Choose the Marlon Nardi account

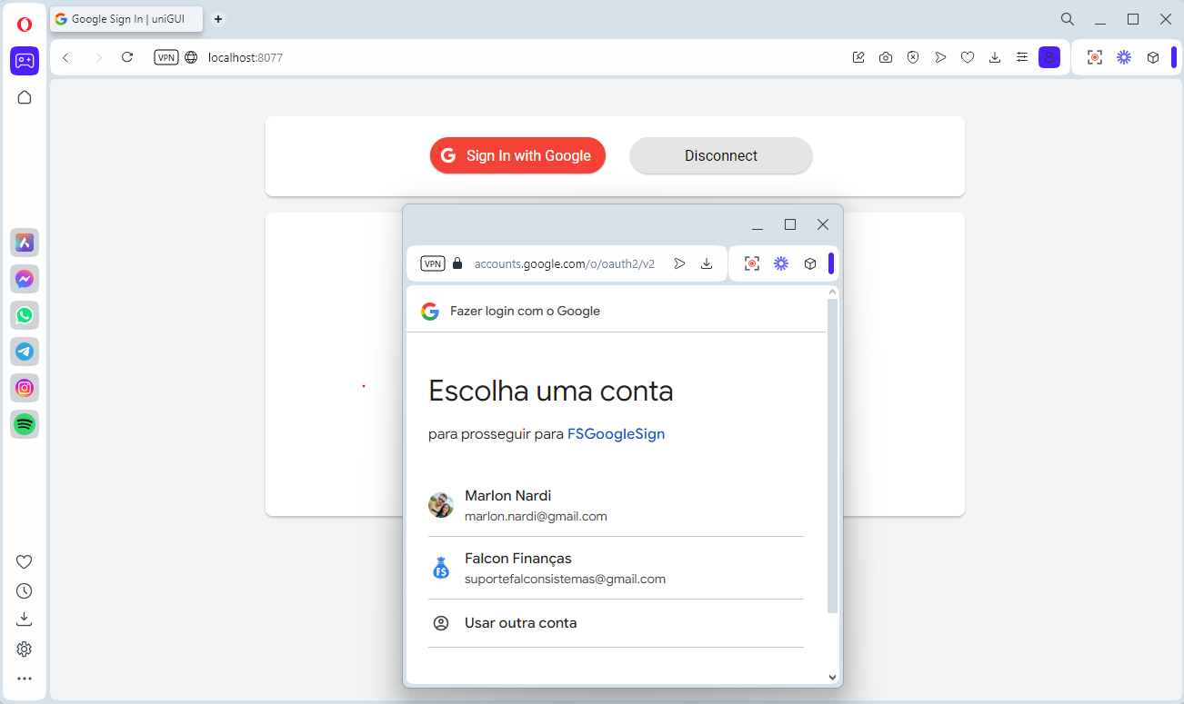(x=616, y=505)
